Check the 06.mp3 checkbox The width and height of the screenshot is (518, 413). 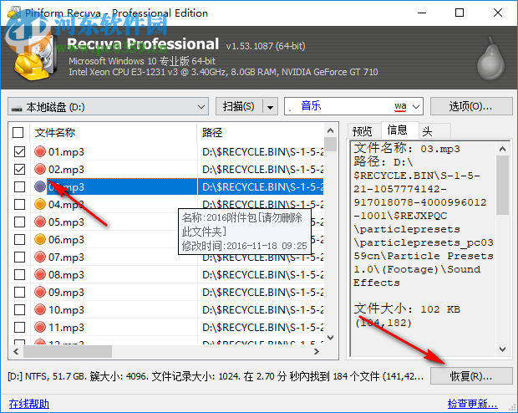point(19,239)
